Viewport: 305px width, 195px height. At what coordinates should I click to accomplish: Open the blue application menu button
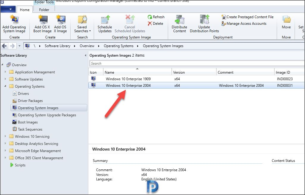tap(8, 9)
